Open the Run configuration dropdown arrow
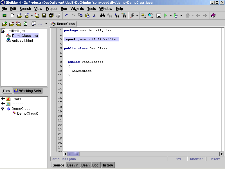The image size is (225, 169). pos(171,15)
